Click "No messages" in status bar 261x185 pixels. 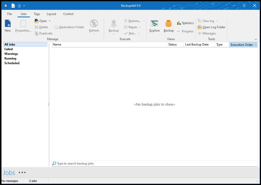tap(10, 181)
